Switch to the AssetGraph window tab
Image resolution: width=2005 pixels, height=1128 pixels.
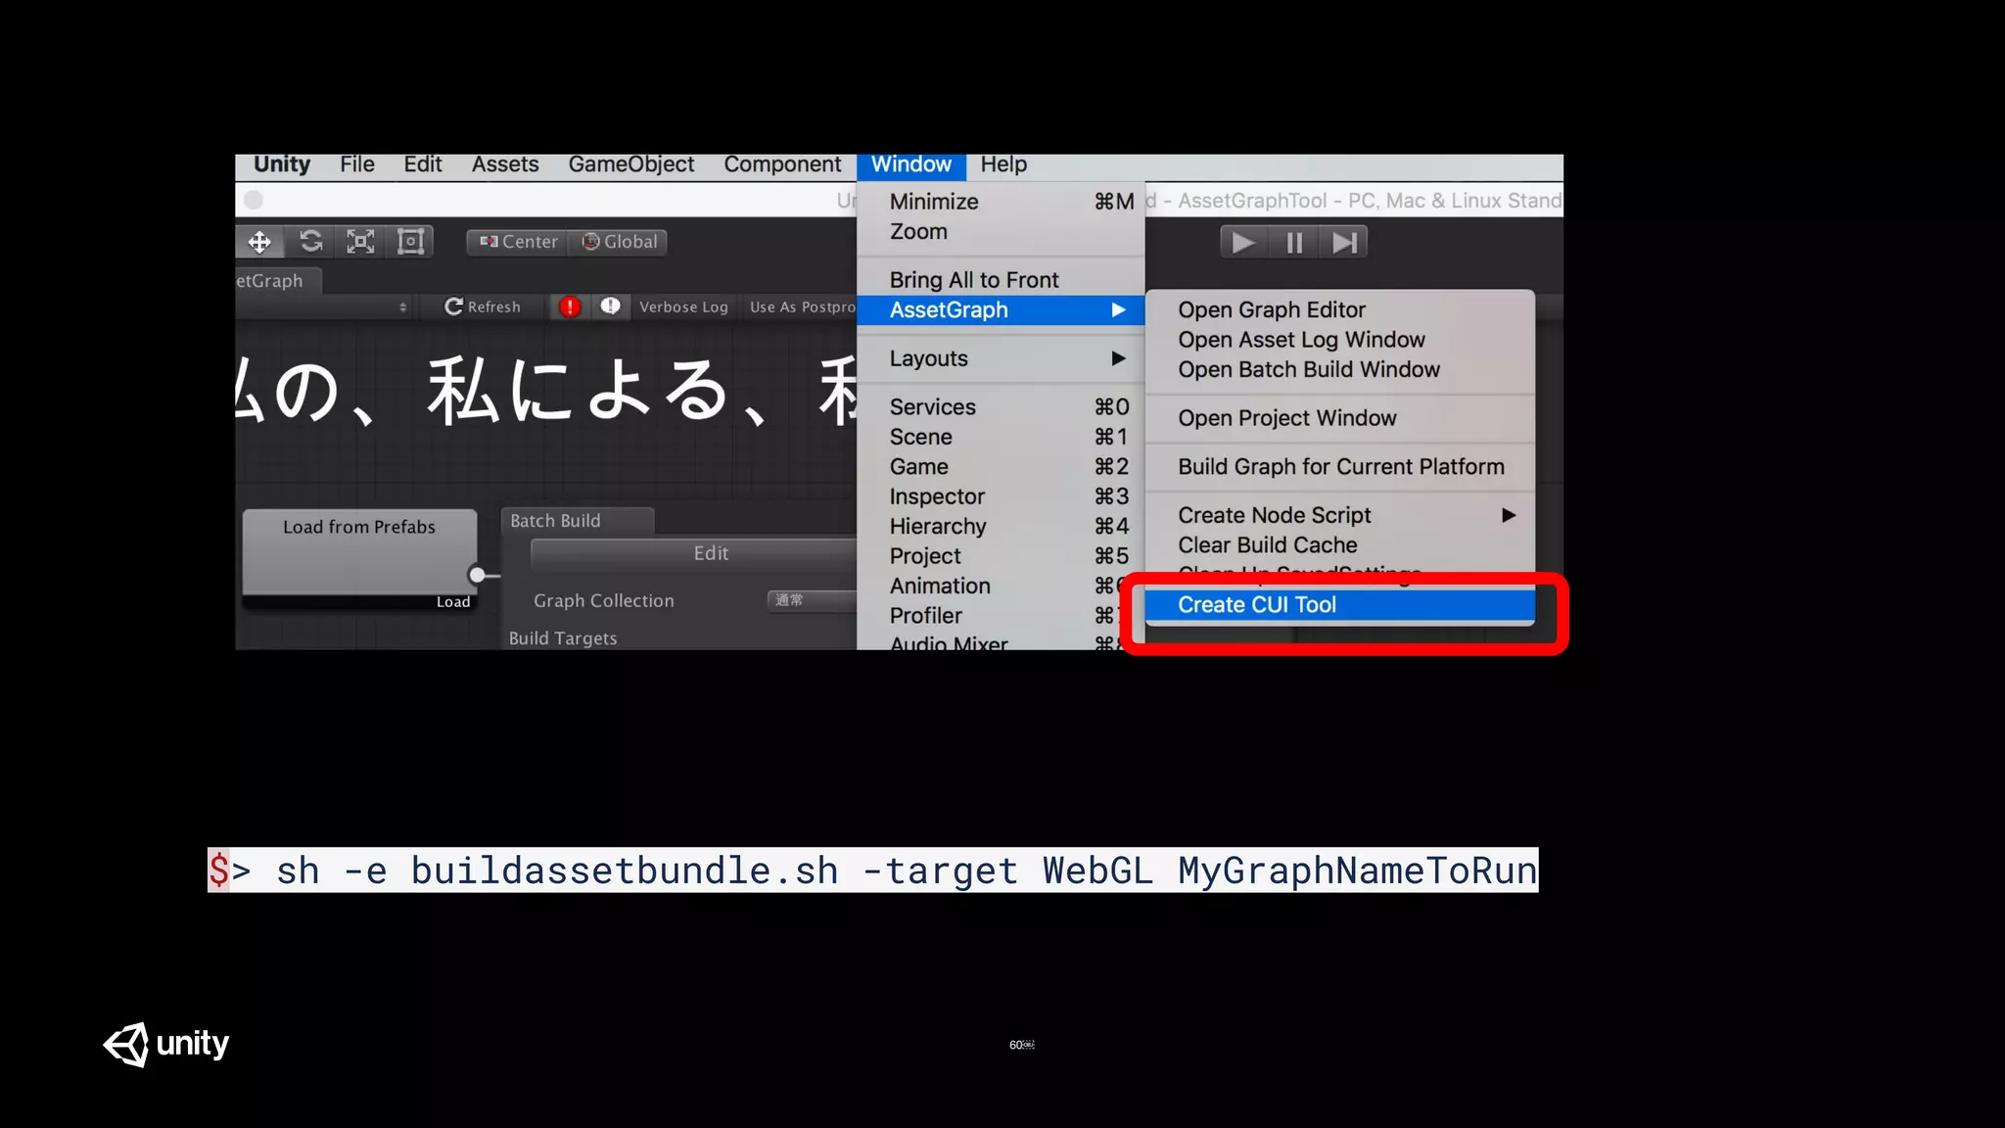point(278,281)
